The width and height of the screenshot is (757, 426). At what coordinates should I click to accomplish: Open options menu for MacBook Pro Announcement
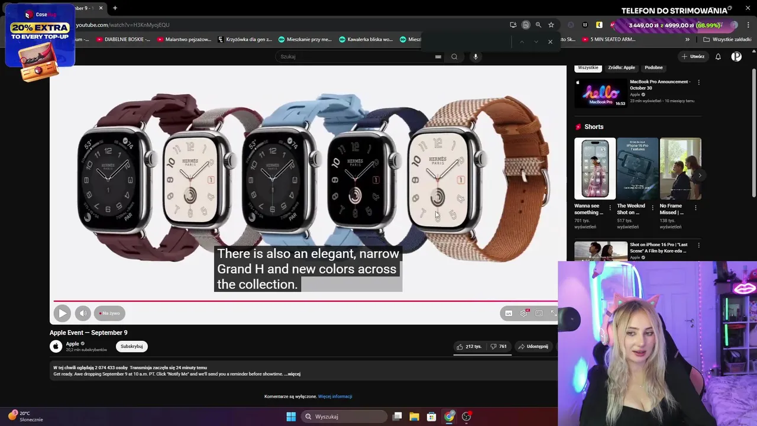tap(698, 82)
